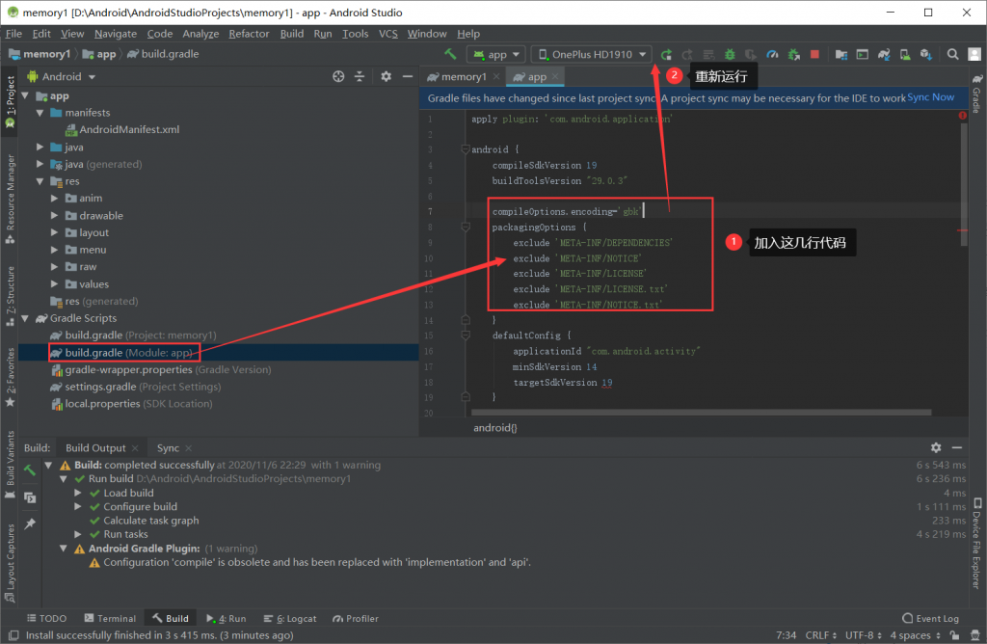Select local.properties file
Viewport: 987px width, 644px height.
pos(131,404)
